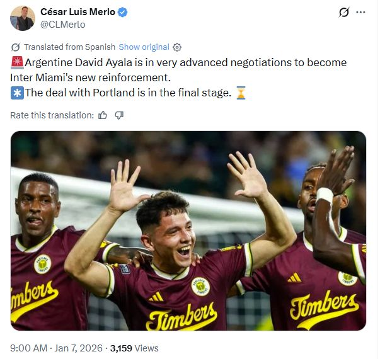Click the Rate this translation label
Image resolution: width=380 pixels, height=359 pixels.
pyautogui.click(x=52, y=115)
